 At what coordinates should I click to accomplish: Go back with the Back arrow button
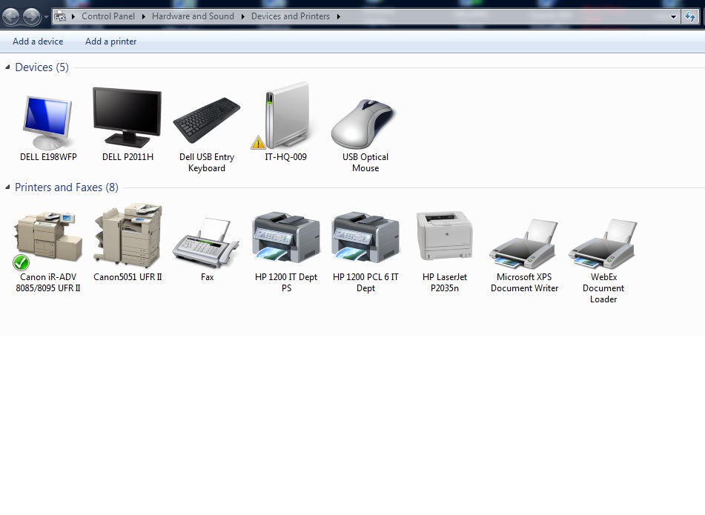click(11, 17)
